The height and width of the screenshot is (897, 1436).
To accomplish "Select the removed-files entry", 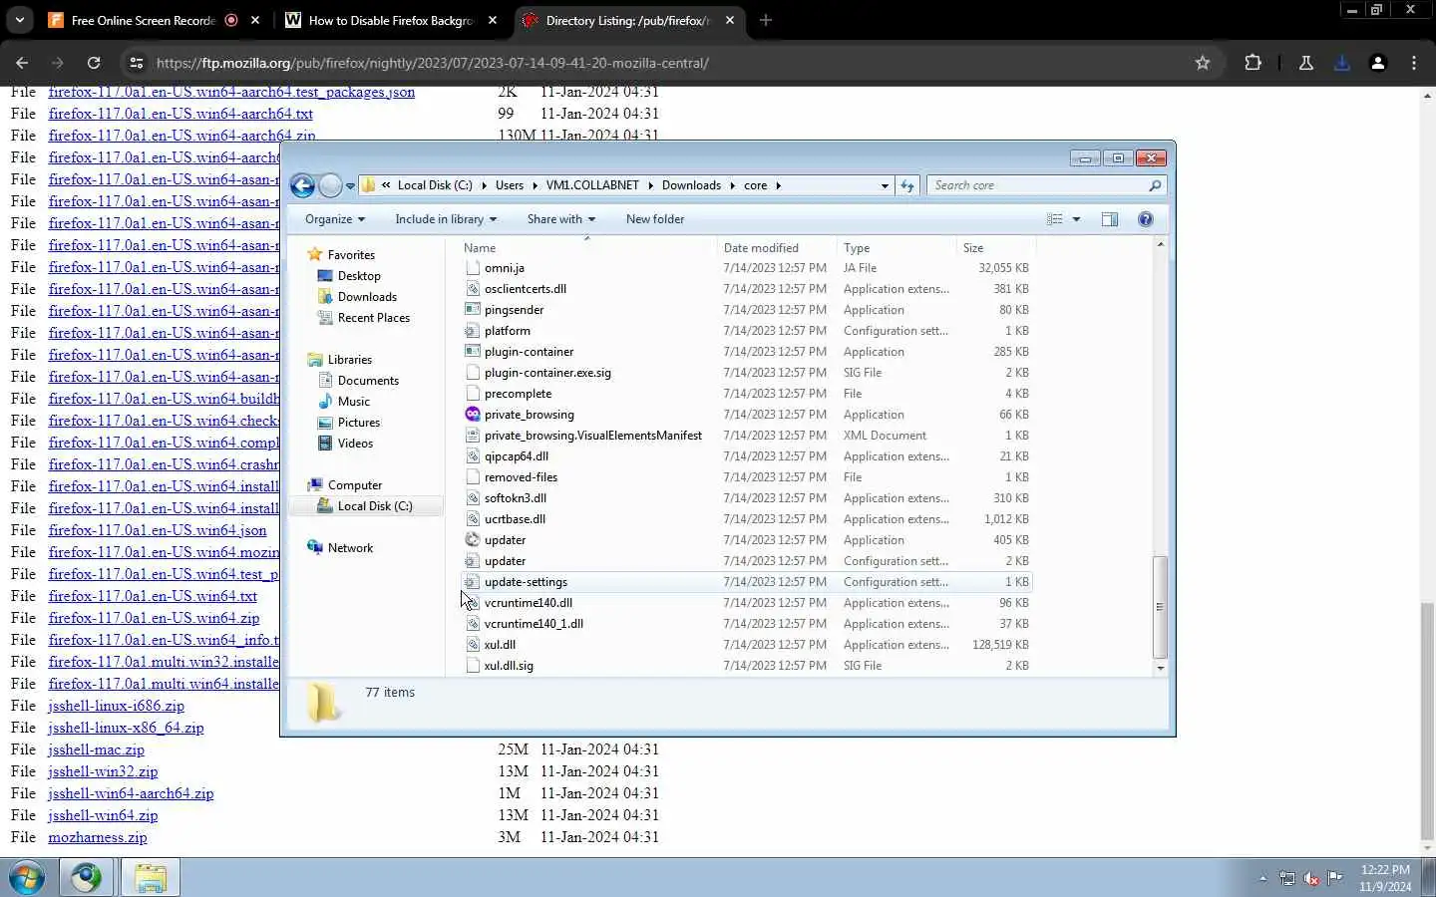I will point(521,477).
